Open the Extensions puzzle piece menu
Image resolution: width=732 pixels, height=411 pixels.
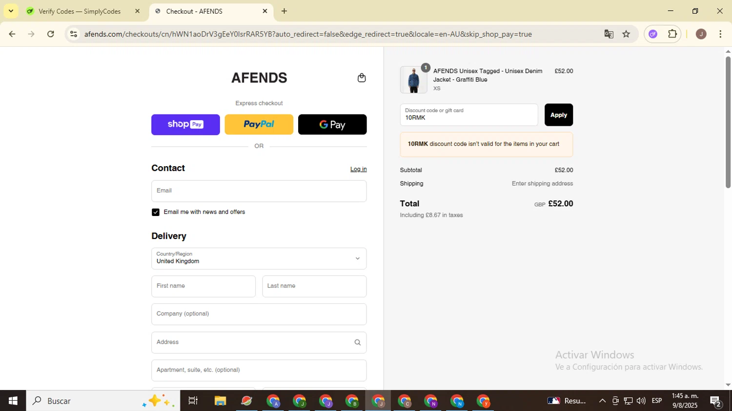click(672, 34)
